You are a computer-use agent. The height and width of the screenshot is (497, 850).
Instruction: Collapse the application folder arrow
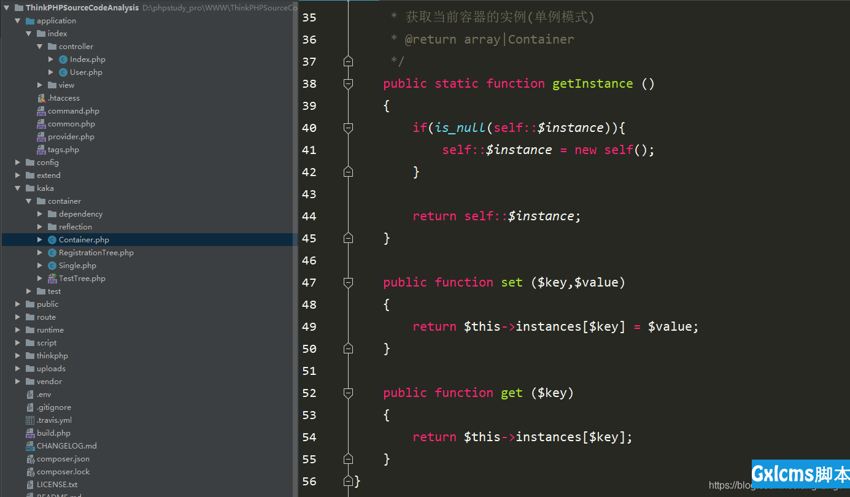tap(18, 21)
